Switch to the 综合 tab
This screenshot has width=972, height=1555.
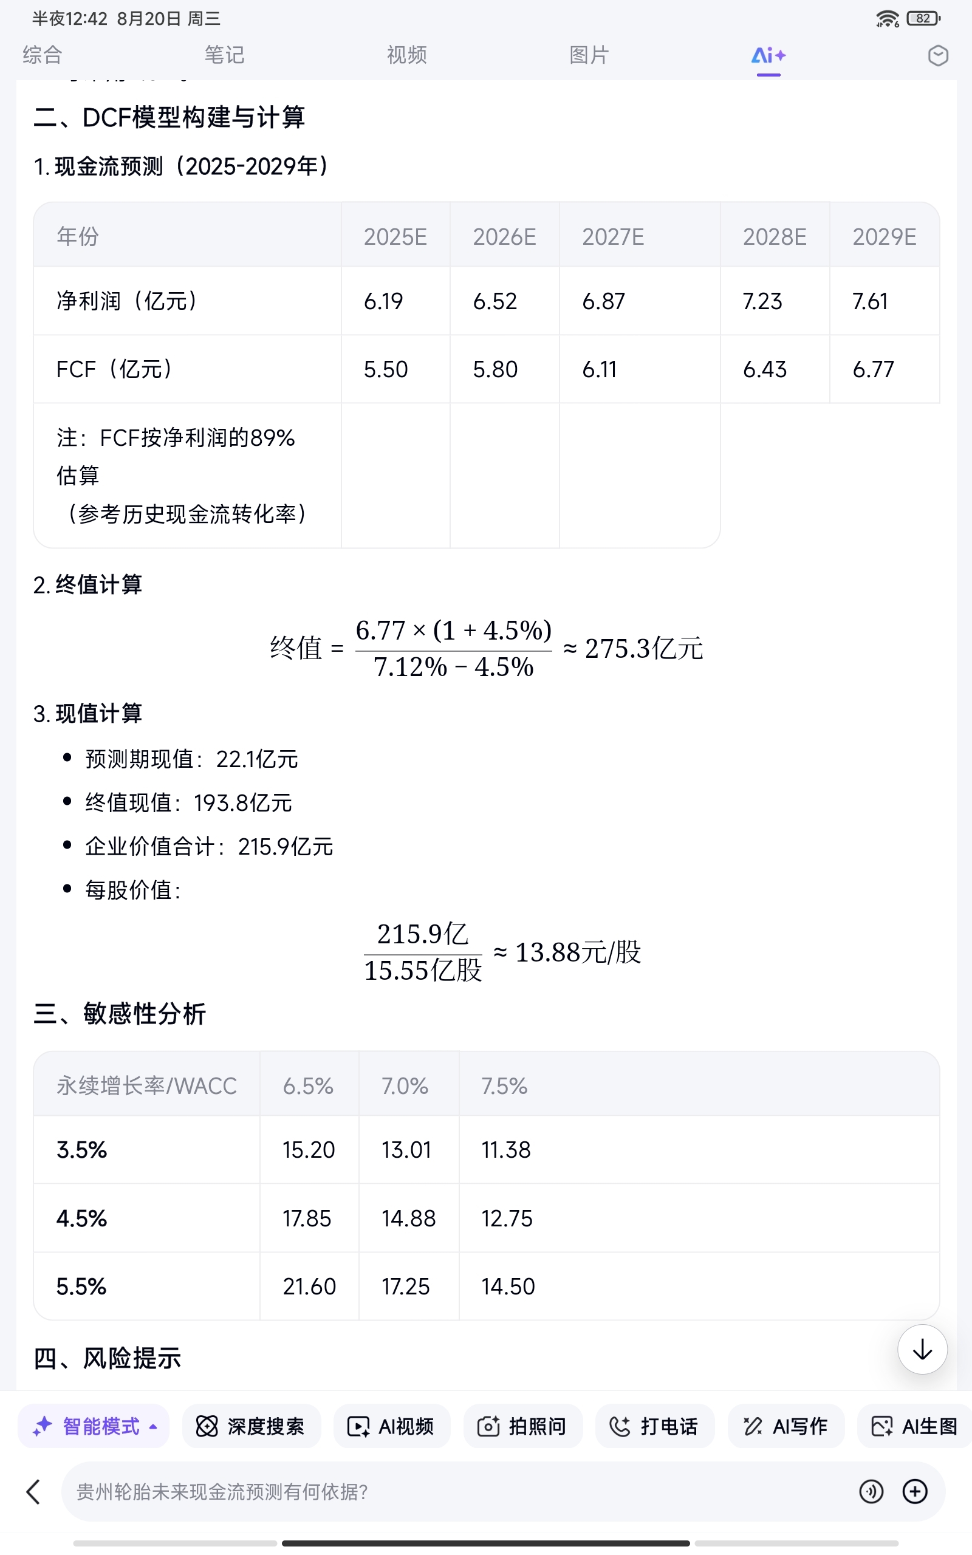point(43,55)
